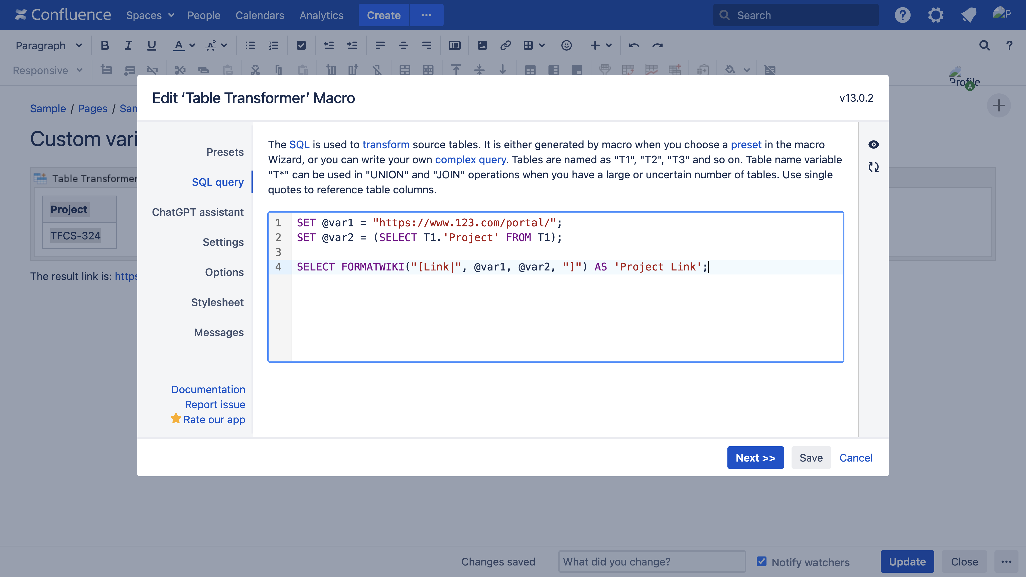Viewport: 1026px width, 577px height.
Task: Toggle the Notify watchers checkbox
Action: tap(761, 561)
